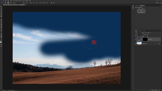This screenshot has height=91, width=162.
Task: Add a Curves adjustment
Action: pos(141,9)
